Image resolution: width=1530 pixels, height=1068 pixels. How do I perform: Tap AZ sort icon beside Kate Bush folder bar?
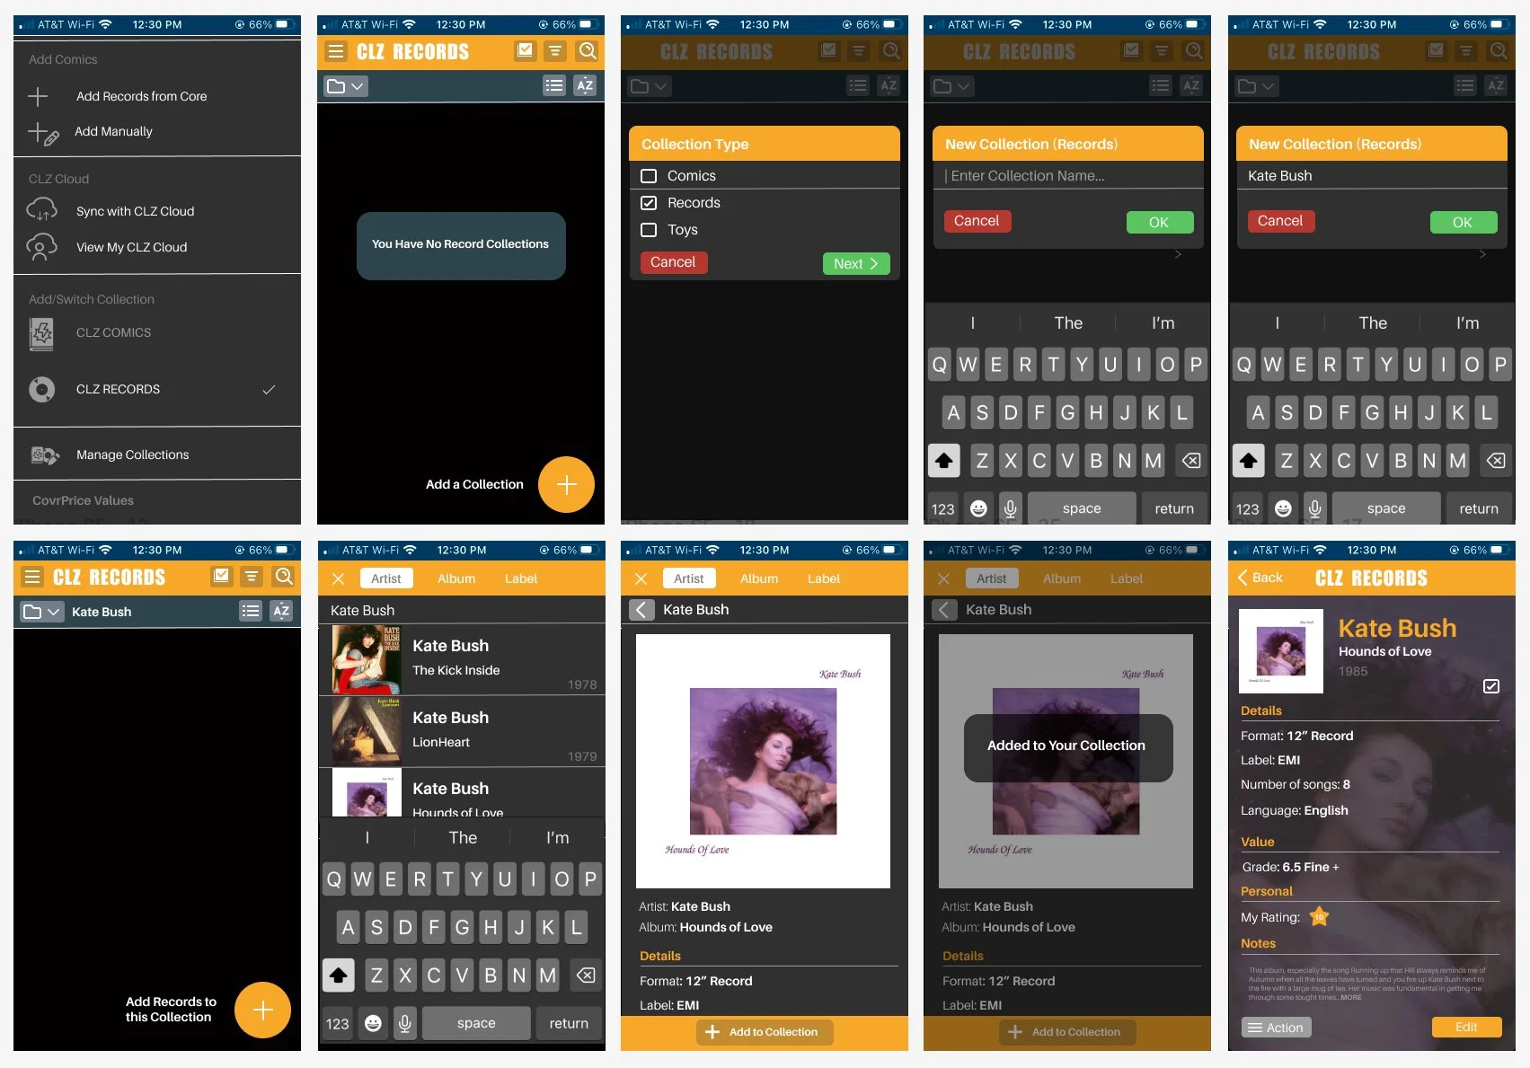[x=281, y=611]
